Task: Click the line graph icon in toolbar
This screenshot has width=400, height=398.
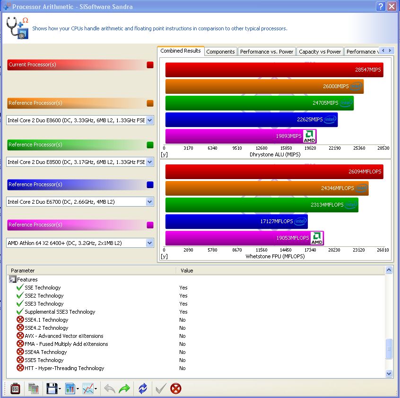Action: (x=88, y=389)
